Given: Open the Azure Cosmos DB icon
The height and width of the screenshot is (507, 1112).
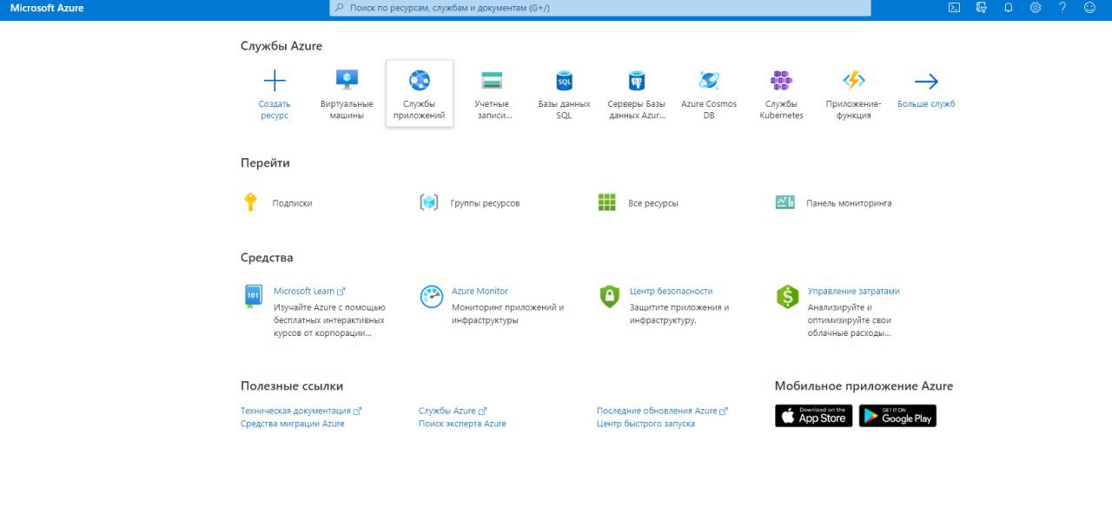Looking at the screenshot, I should [709, 81].
